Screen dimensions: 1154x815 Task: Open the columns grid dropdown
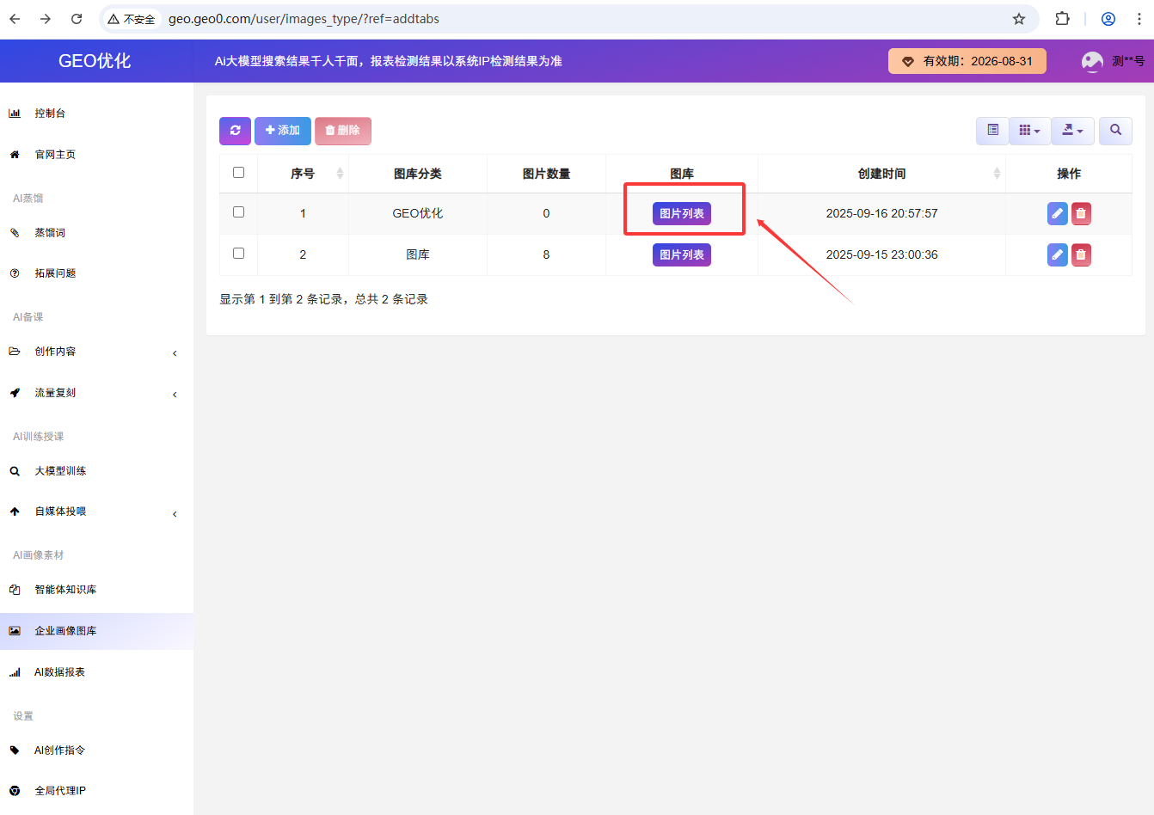tap(1029, 131)
